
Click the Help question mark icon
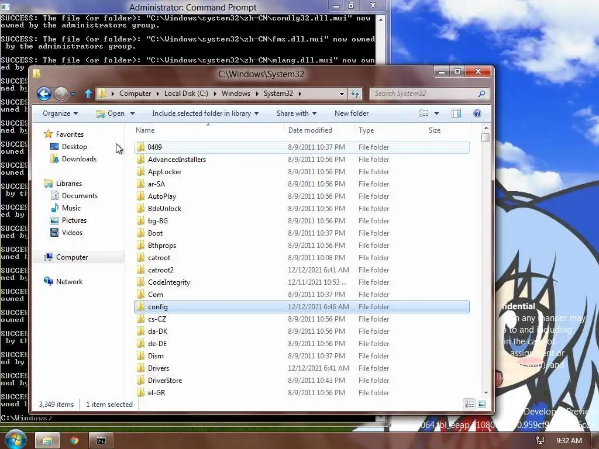(x=477, y=113)
